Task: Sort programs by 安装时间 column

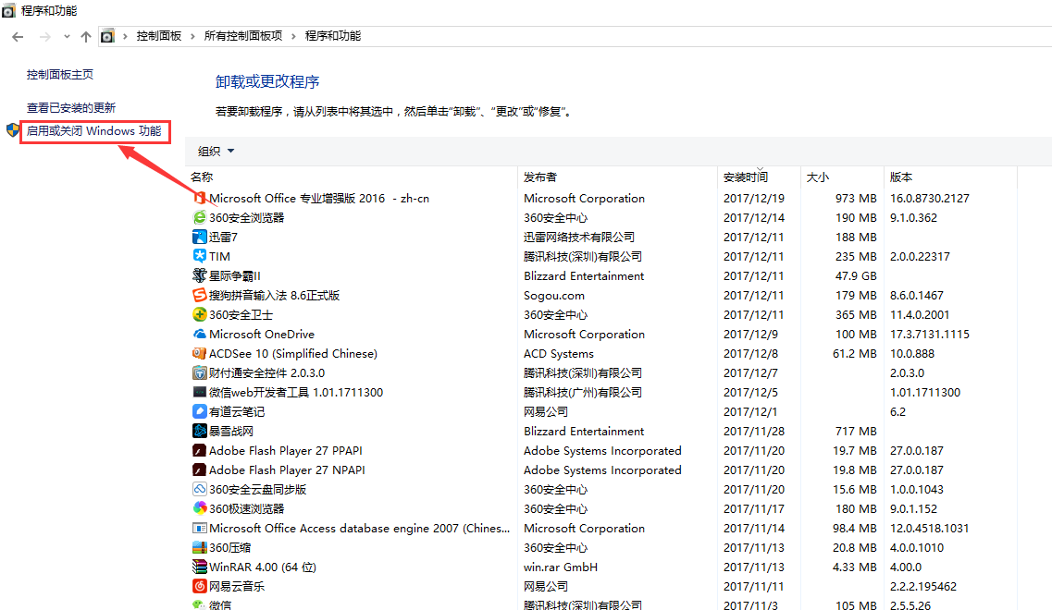Action: point(745,177)
